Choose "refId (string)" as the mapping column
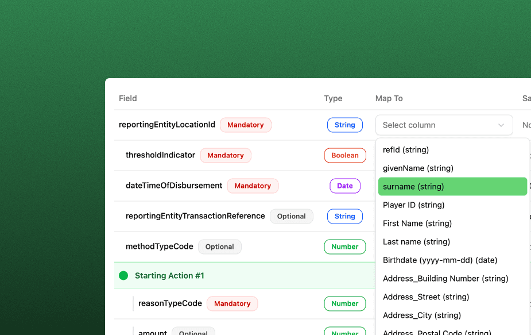Image resolution: width=531 pixels, height=335 pixels. pos(405,150)
